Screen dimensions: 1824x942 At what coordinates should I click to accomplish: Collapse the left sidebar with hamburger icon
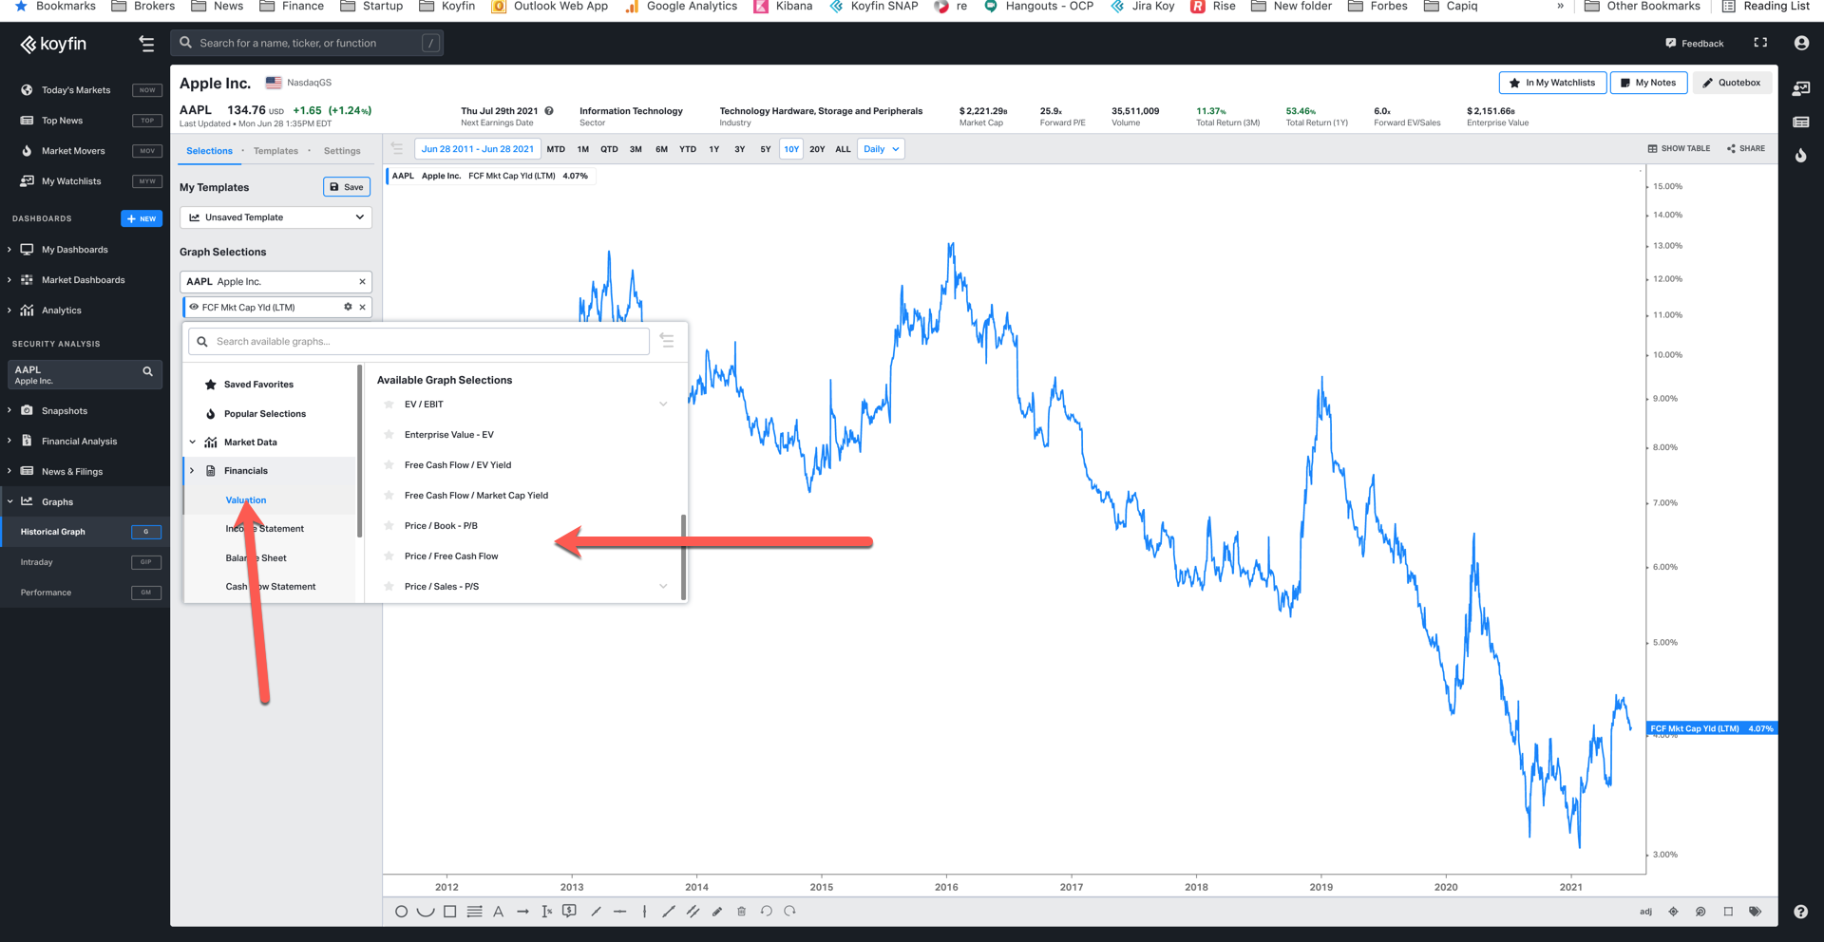pos(146,44)
